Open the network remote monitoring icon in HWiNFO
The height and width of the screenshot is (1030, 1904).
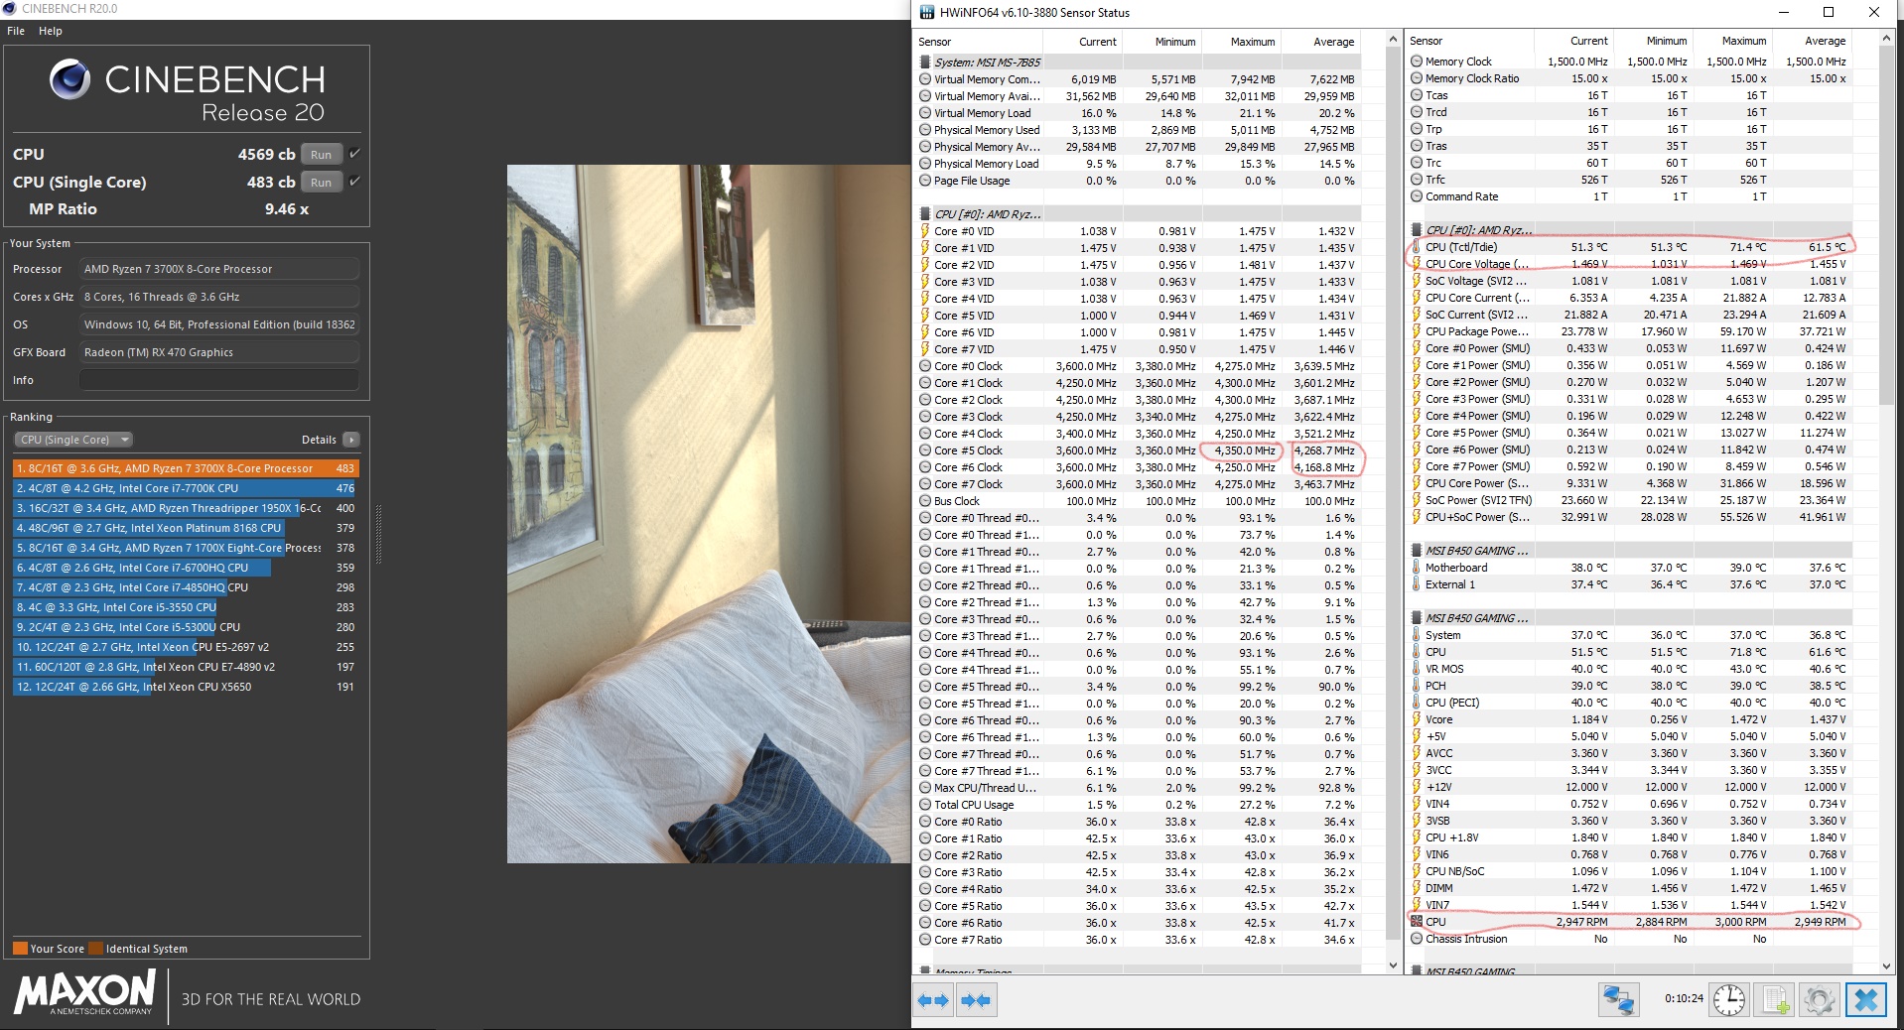1618,1000
